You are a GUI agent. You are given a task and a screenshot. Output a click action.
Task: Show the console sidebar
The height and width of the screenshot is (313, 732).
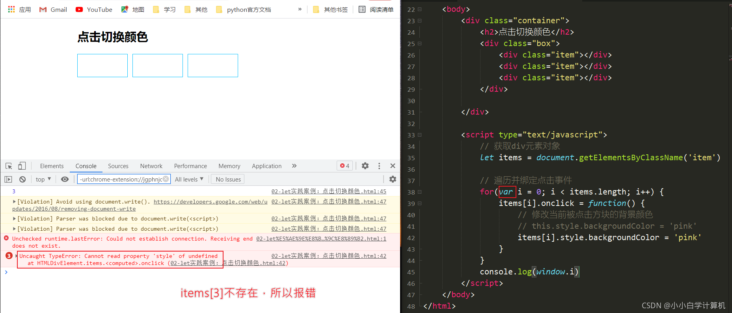click(x=8, y=179)
